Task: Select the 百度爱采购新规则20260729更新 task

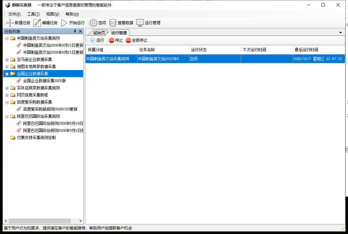Action: coord(50,109)
